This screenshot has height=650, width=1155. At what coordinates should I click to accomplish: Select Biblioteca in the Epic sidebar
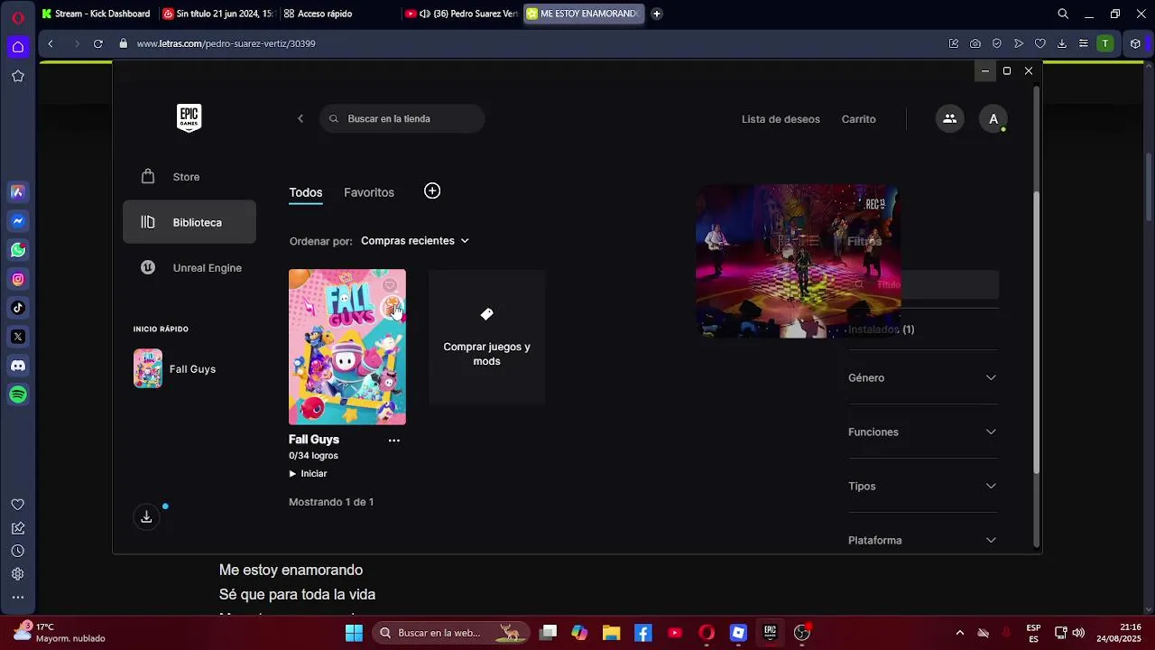pos(189,222)
